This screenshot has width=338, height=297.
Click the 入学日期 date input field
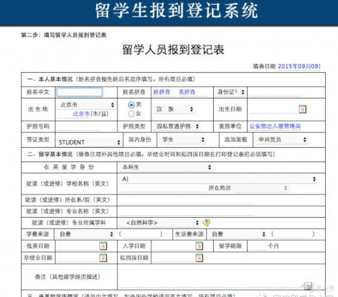click(174, 246)
